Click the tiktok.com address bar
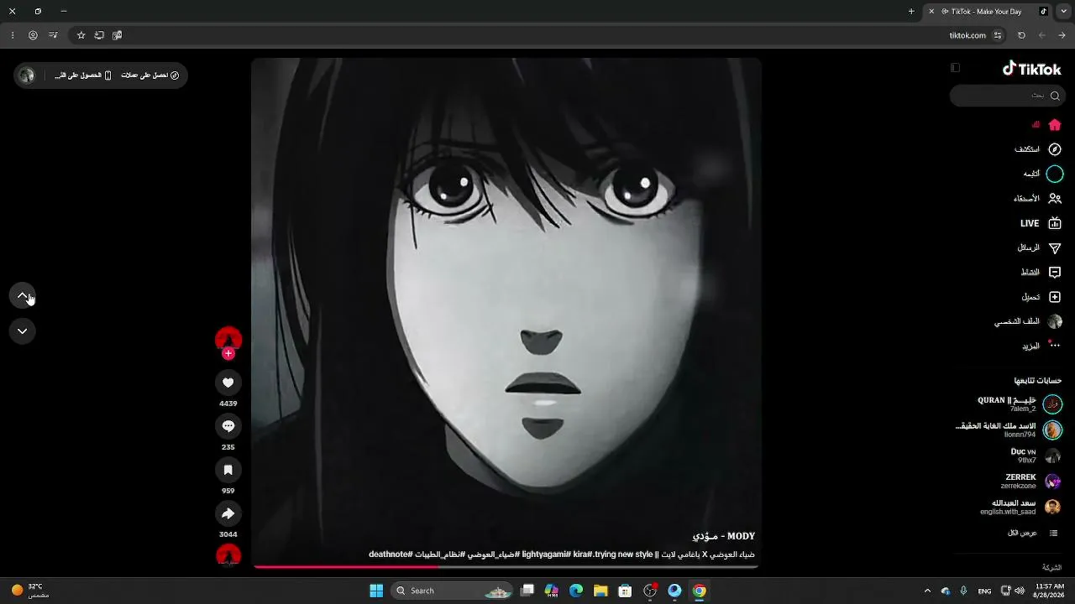The height and width of the screenshot is (604, 1075). (537, 35)
